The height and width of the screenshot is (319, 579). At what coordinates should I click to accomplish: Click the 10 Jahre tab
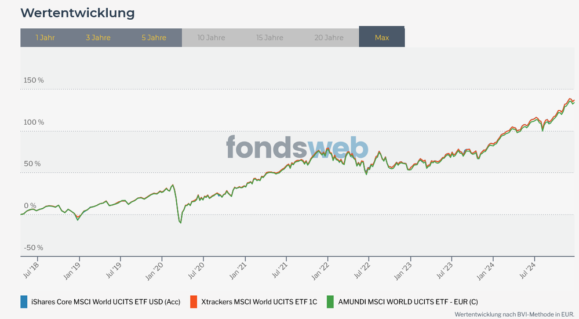pyautogui.click(x=211, y=38)
